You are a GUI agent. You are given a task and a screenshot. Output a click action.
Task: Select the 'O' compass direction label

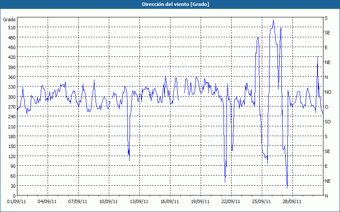(326, 107)
